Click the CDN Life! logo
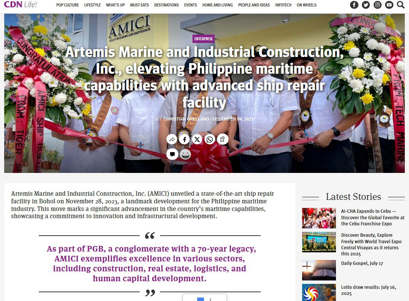409x301 pixels. 20,5
